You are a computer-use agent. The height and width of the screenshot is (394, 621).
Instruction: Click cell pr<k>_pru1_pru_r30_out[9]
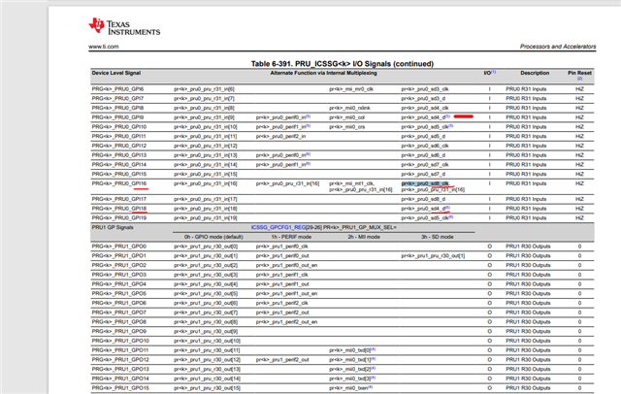pyautogui.click(x=206, y=332)
